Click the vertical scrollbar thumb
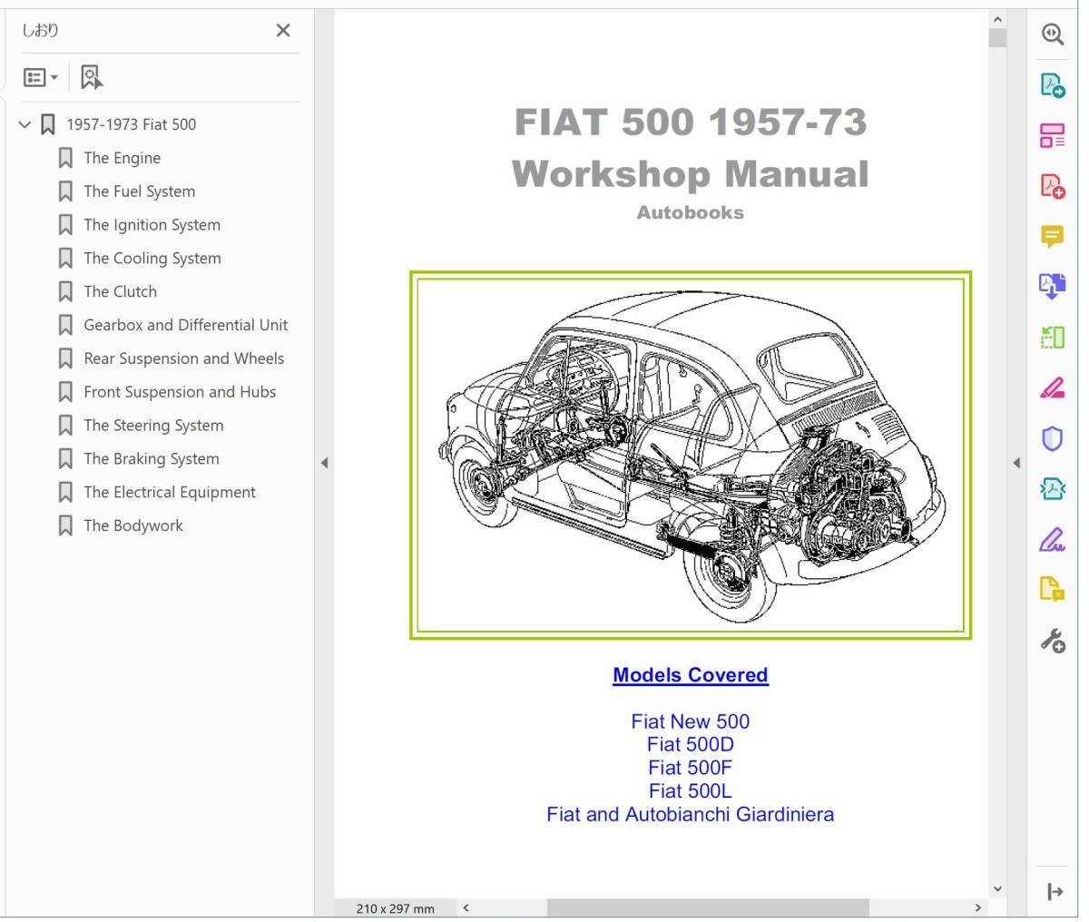The height and width of the screenshot is (922, 1089). pos(997,37)
